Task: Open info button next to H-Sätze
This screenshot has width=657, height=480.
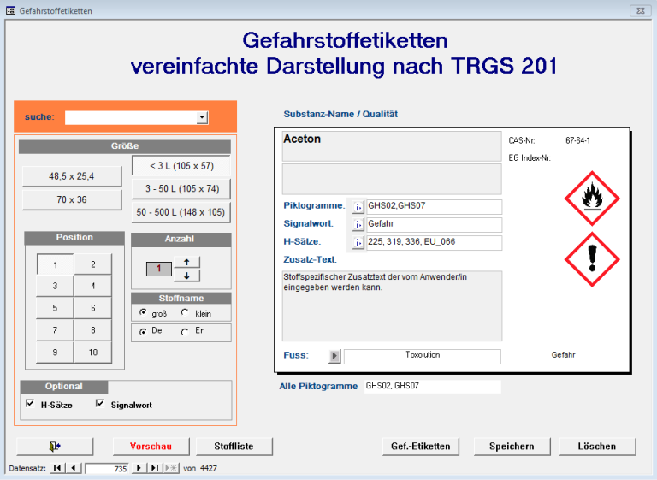Action: pos(358,243)
